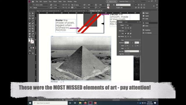Choose the butt cap stroke option

pyautogui.click(x=126, y=28)
